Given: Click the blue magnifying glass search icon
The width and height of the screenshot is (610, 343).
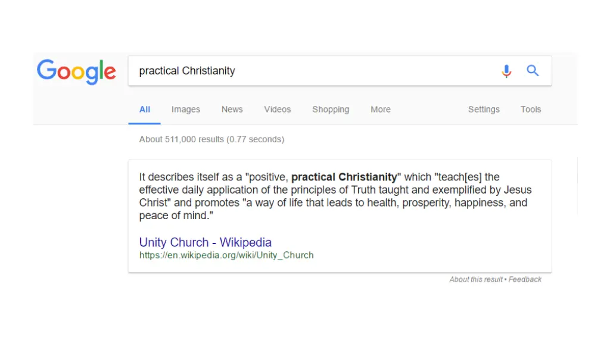Looking at the screenshot, I should click(533, 71).
